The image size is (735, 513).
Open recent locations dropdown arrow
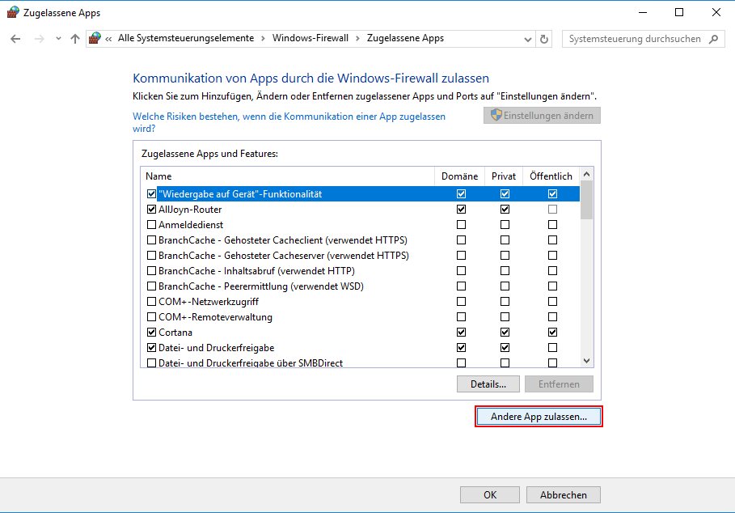coord(58,39)
